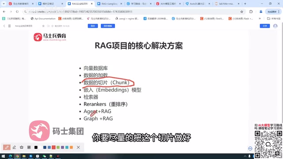Open the Chrome profile icon
Viewport: 283px width, 159px height.
pyautogui.click(x=261, y=12)
